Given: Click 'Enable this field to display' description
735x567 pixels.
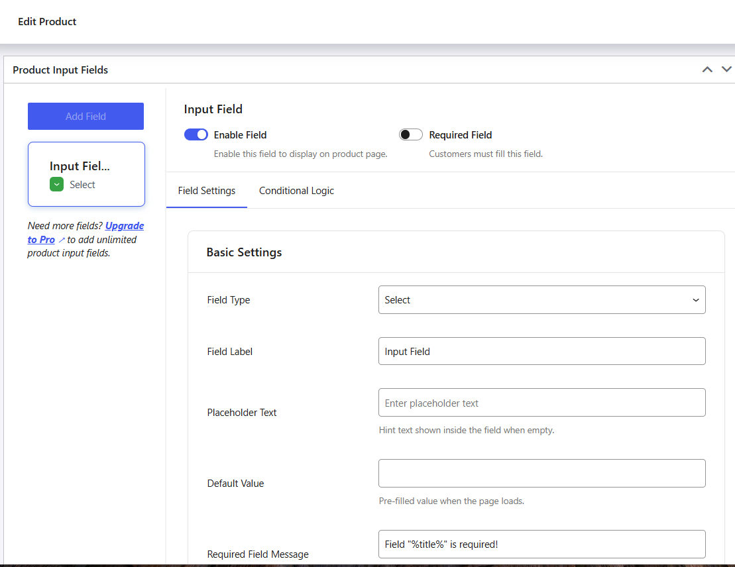Looking at the screenshot, I should click(300, 154).
